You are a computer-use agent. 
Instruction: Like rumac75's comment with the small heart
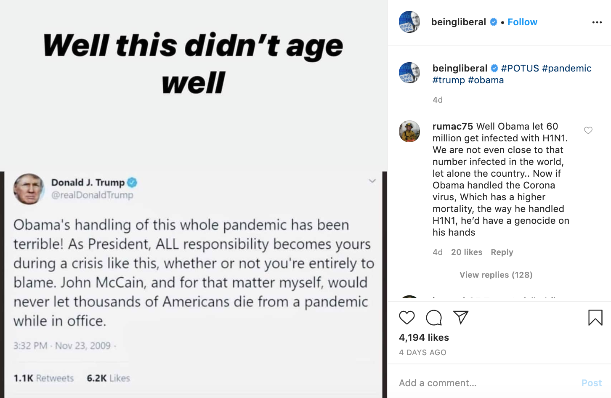tap(588, 130)
